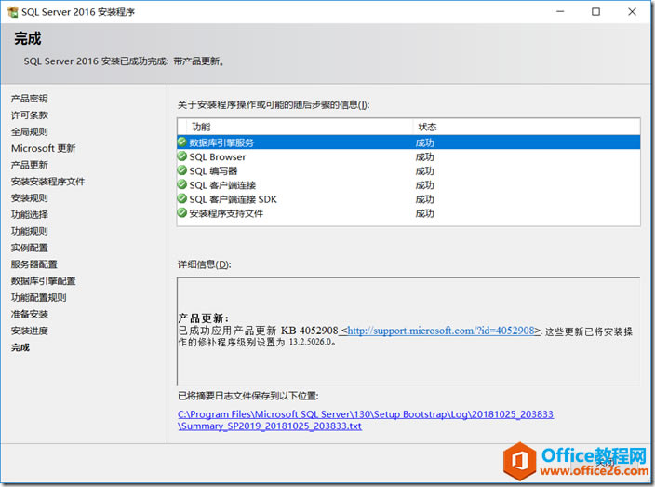The height and width of the screenshot is (487, 655).
Task: Click the green check icon beside 安装程序支持文件
Action: pos(181,213)
